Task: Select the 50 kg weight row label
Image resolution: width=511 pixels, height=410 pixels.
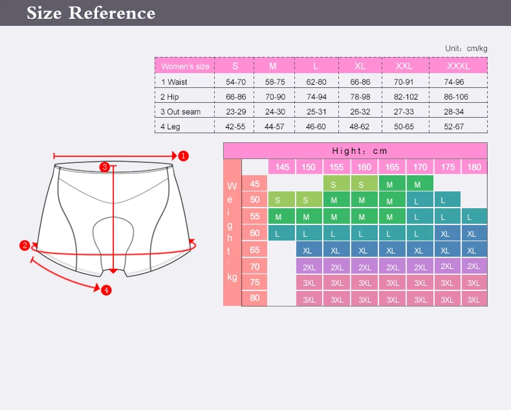Action: [x=254, y=199]
